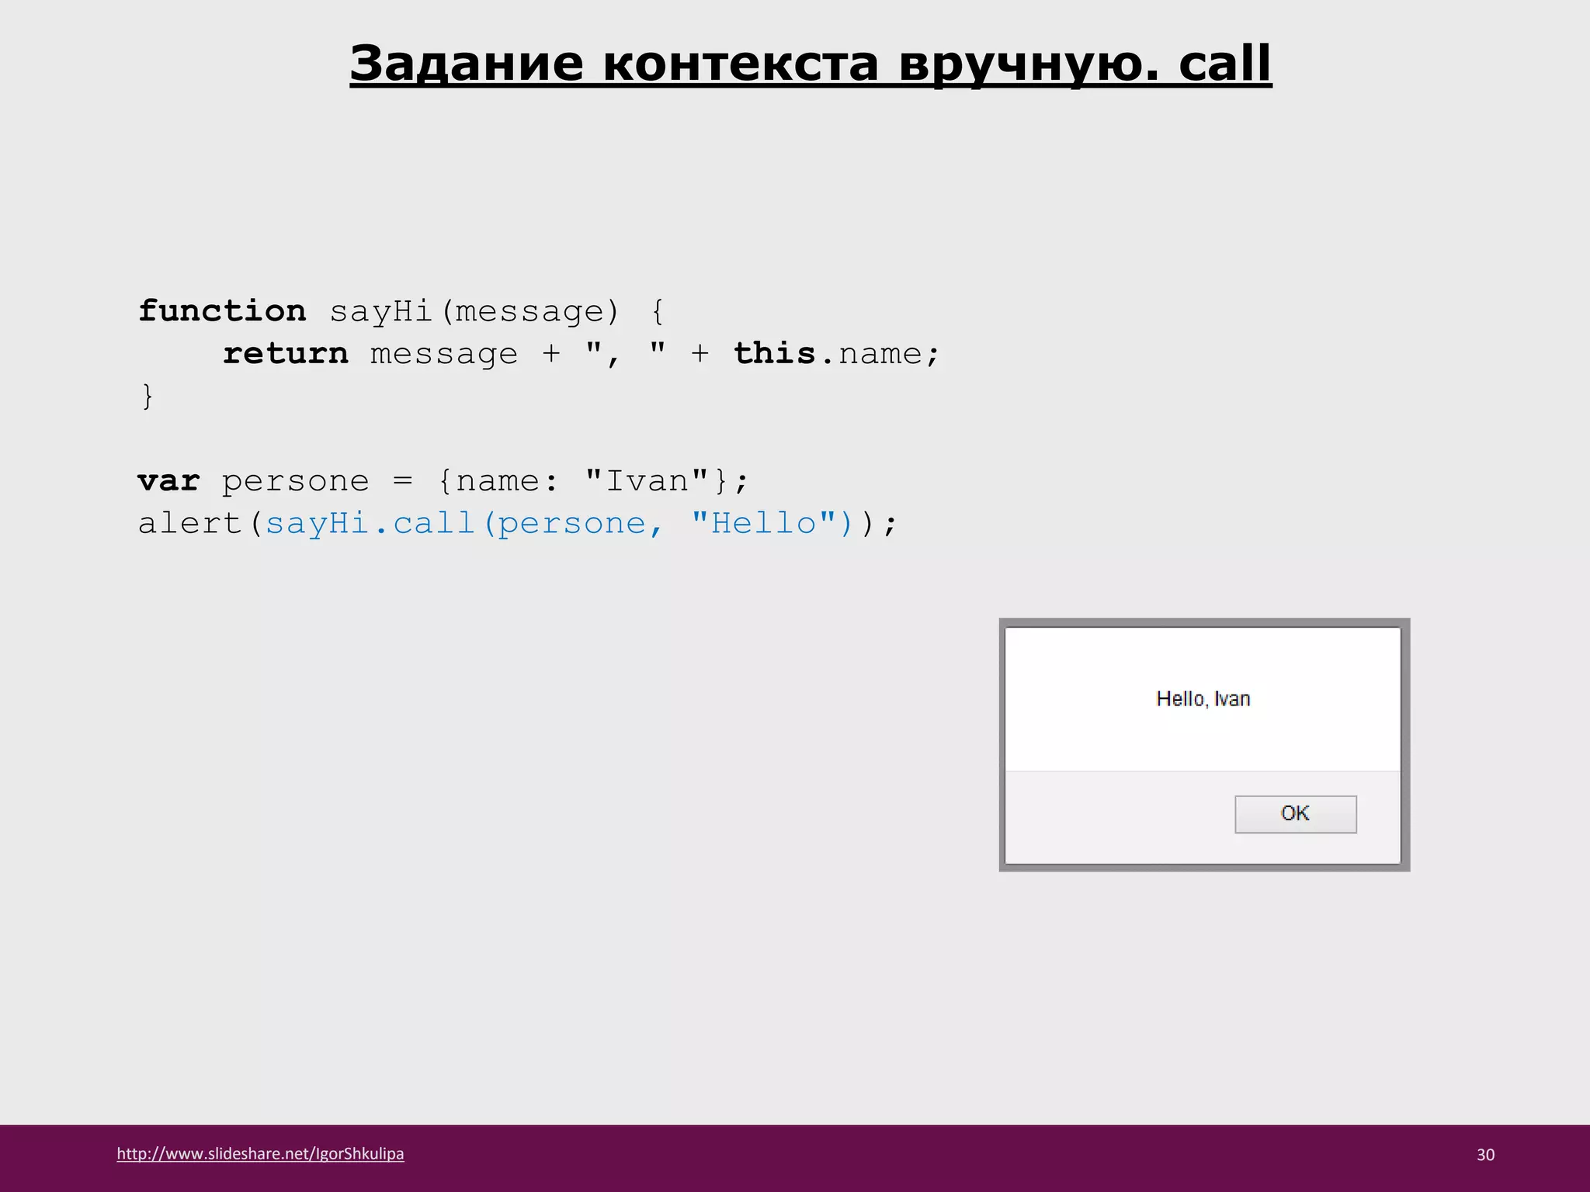Viewport: 1590px width, 1192px height.
Task: Click the bold 'var' keyword
Action: click(x=168, y=481)
